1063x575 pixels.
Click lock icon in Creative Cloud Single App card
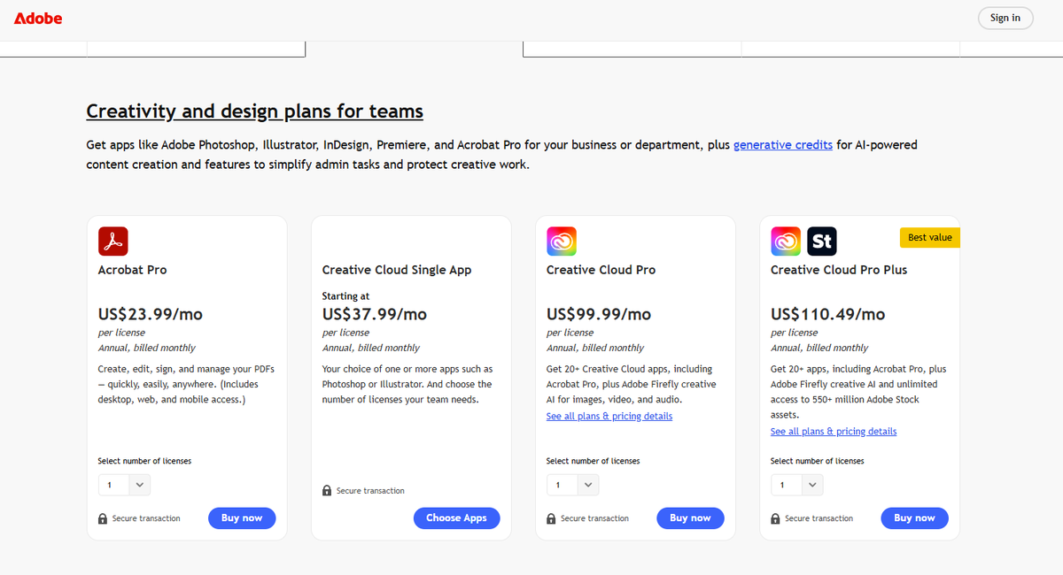tap(327, 491)
